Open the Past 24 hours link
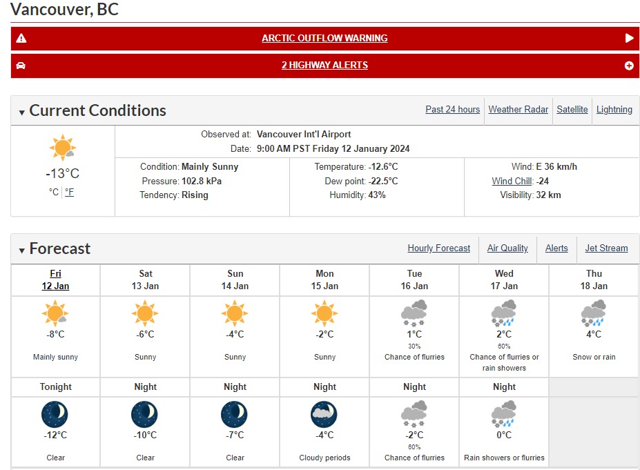 coord(452,110)
